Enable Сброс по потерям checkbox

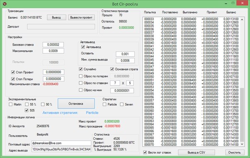pyautogui.click(x=81, y=76)
